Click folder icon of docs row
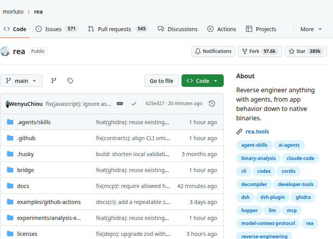Screen dimensions: 333x239 [10, 186]
